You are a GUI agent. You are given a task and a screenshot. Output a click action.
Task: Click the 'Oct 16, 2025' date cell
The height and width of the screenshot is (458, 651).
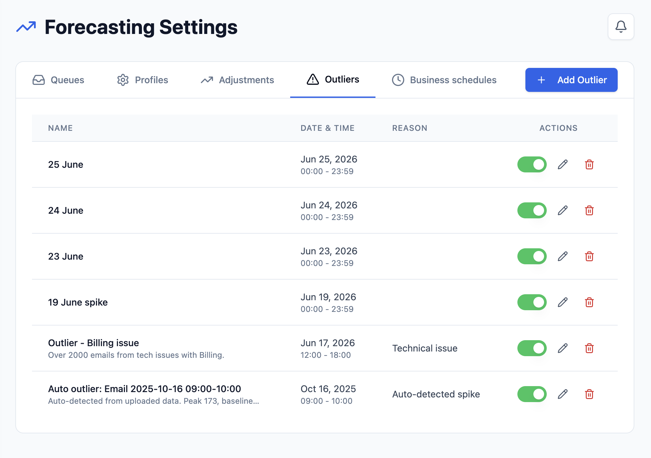pyautogui.click(x=328, y=389)
